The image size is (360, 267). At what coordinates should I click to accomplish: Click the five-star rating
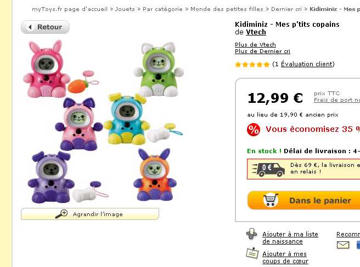click(x=252, y=65)
